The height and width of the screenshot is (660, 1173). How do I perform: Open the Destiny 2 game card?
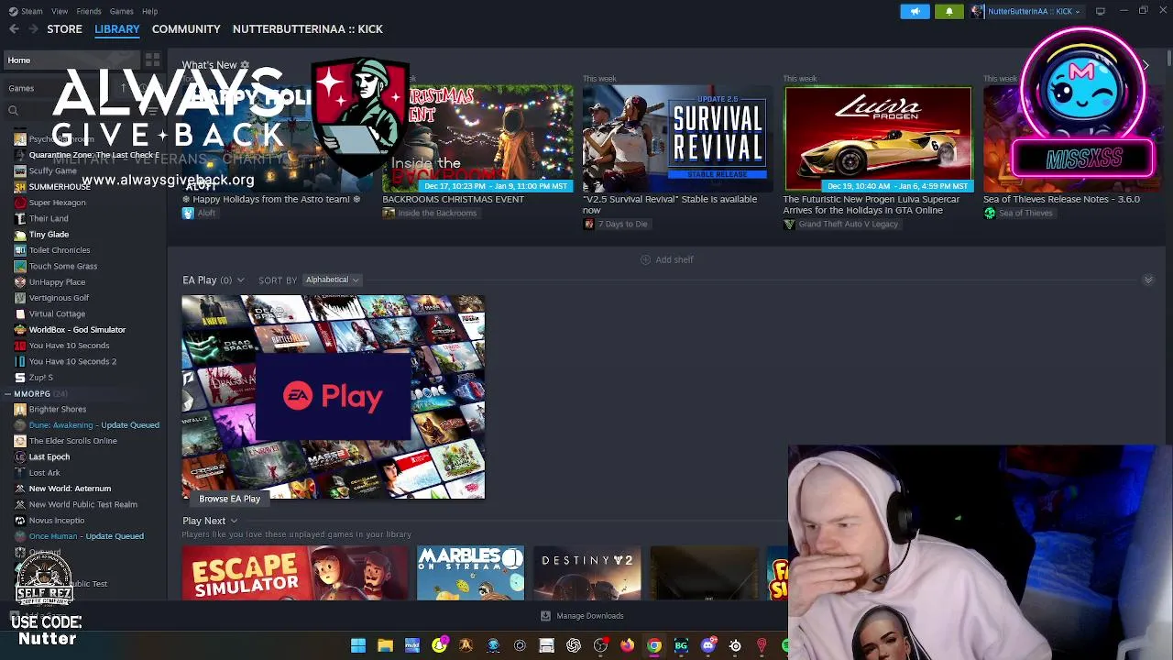coord(587,574)
